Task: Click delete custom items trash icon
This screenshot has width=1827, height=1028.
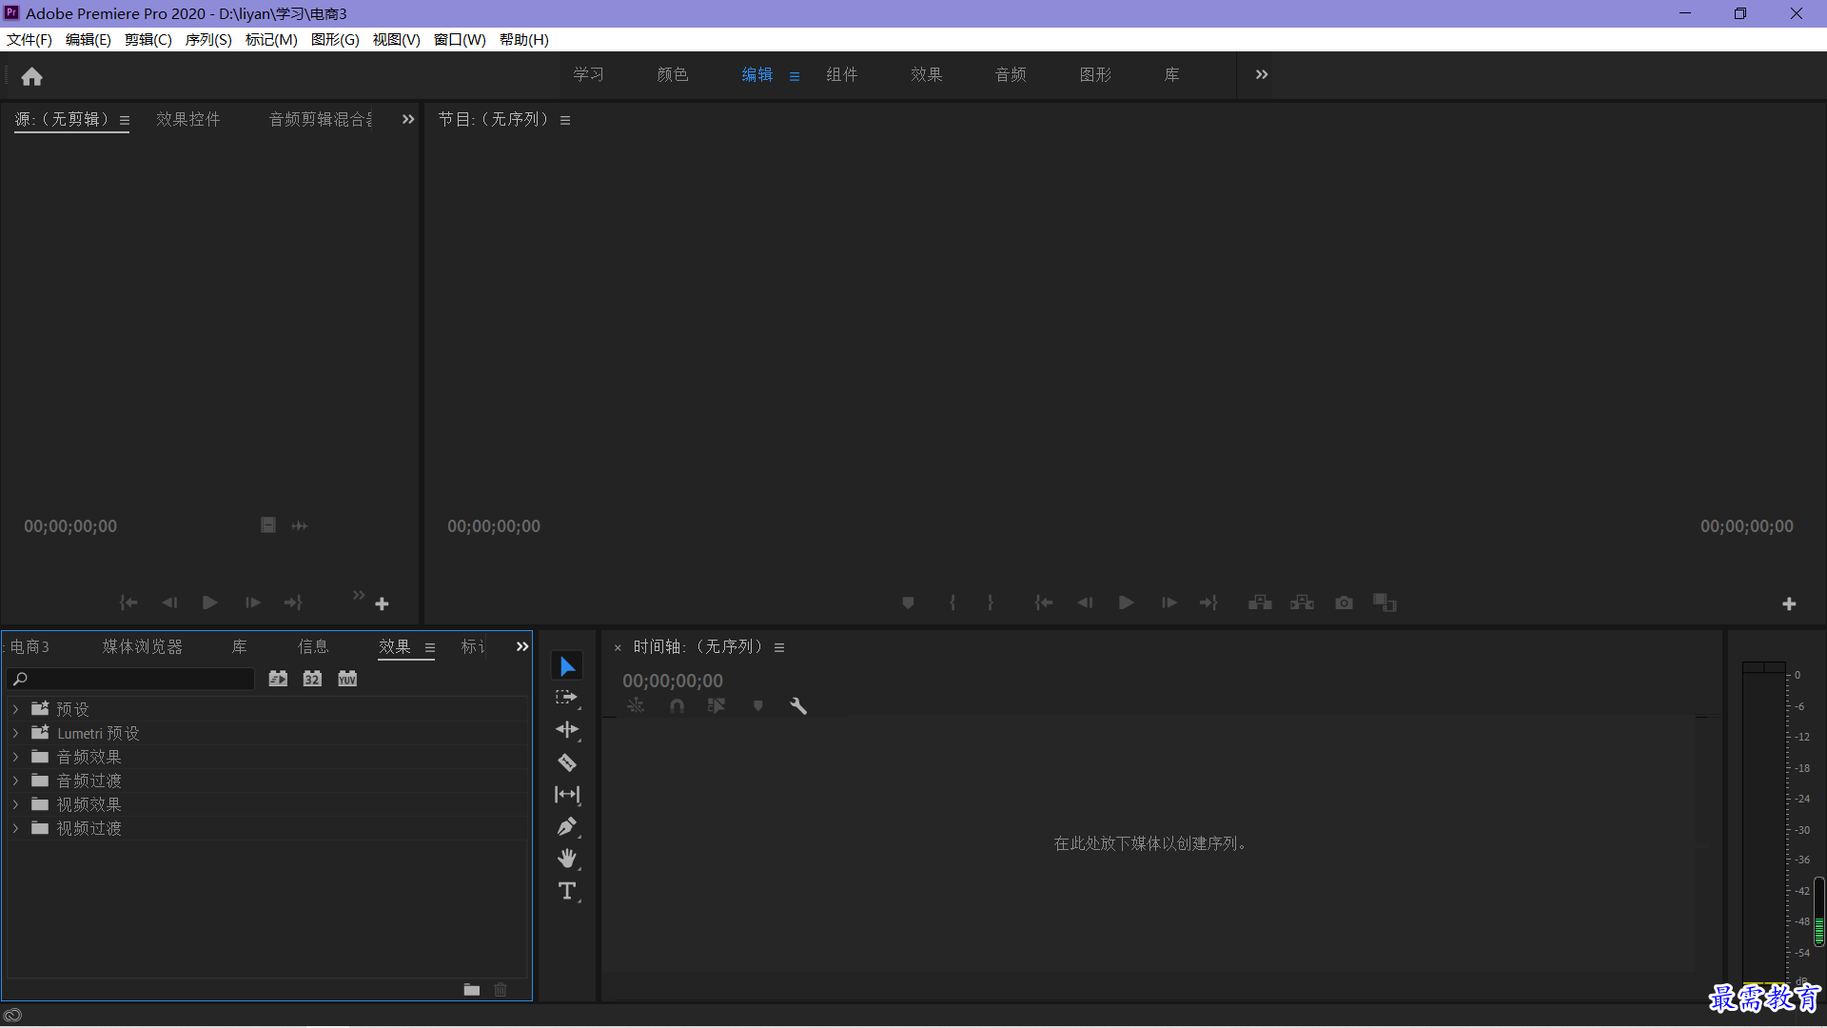Action: click(501, 990)
